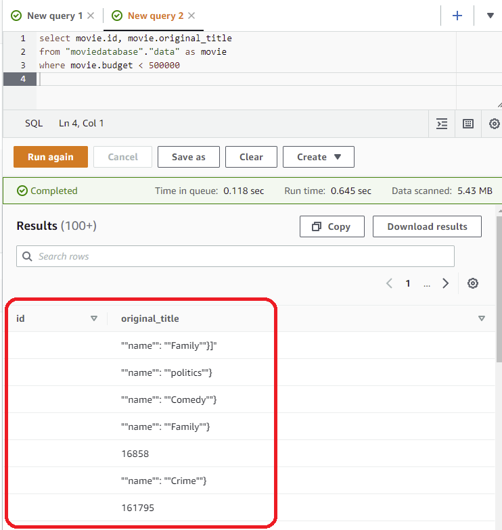Copy the query results
Screen dimensions: 502x530
(332, 226)
